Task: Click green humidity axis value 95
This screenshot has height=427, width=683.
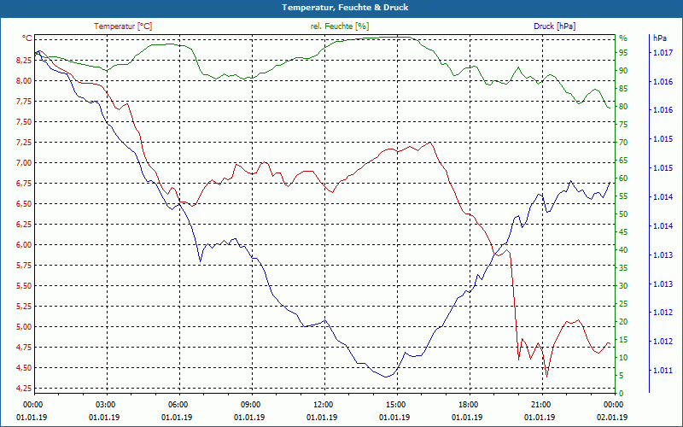Action: click(623, 53)
